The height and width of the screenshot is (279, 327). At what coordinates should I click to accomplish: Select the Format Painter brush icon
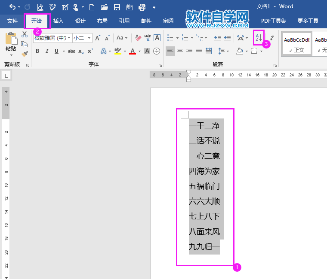click(25, 54)
